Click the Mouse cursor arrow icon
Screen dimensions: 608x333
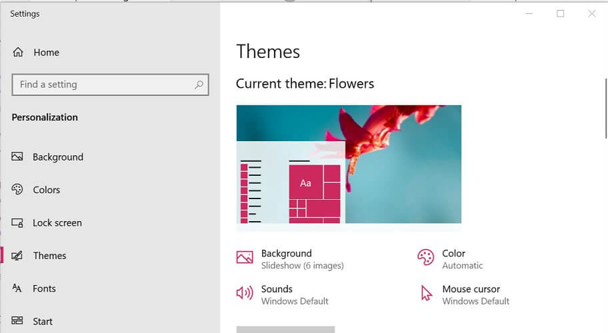(x=426, y=293)
